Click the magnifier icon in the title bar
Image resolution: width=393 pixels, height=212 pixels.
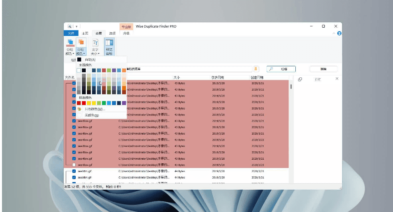click(70, 26)
